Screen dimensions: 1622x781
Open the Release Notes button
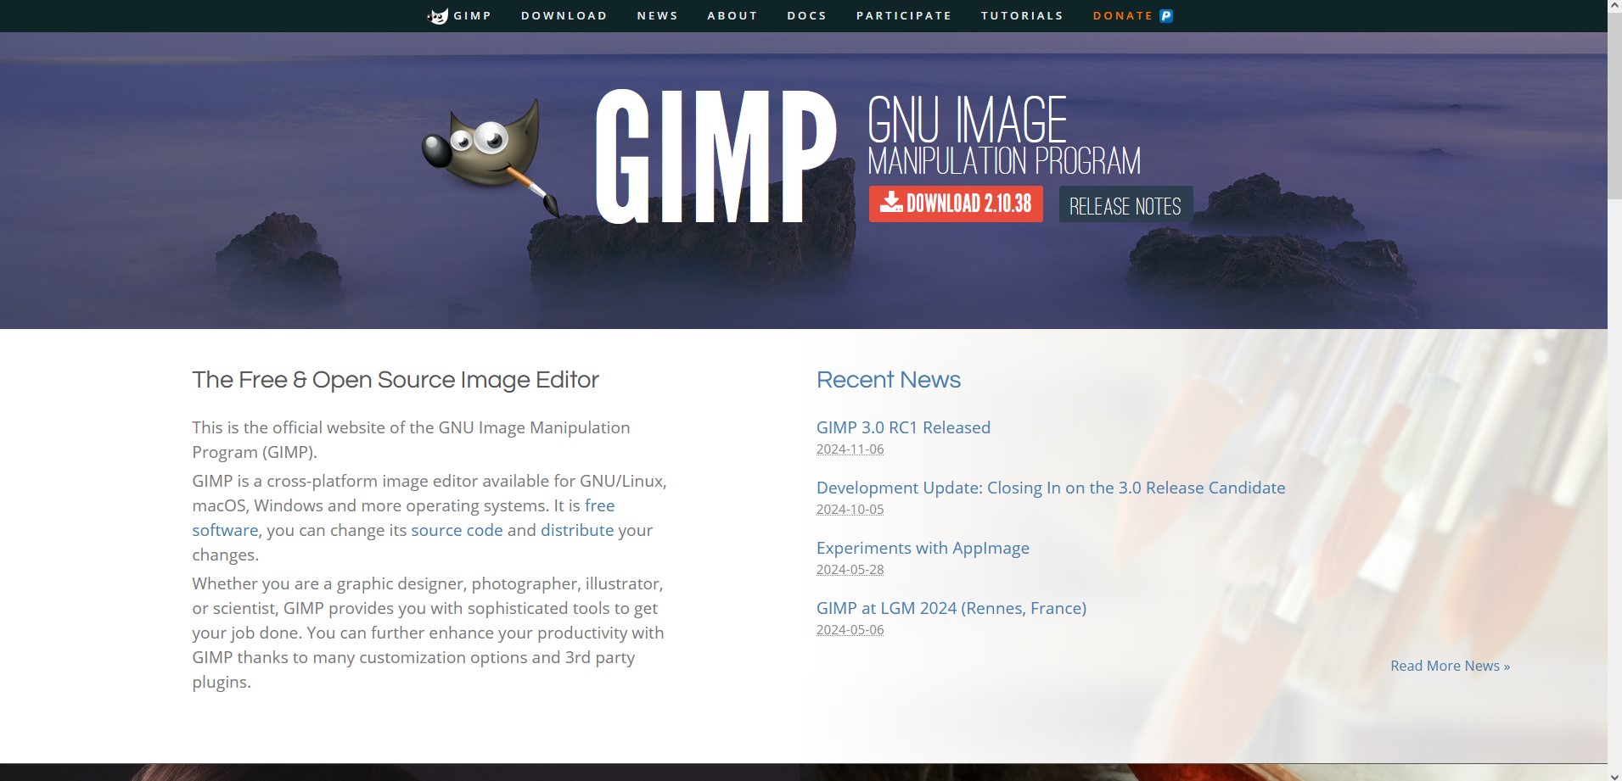pyautogui.click(x=1125, y=204)
